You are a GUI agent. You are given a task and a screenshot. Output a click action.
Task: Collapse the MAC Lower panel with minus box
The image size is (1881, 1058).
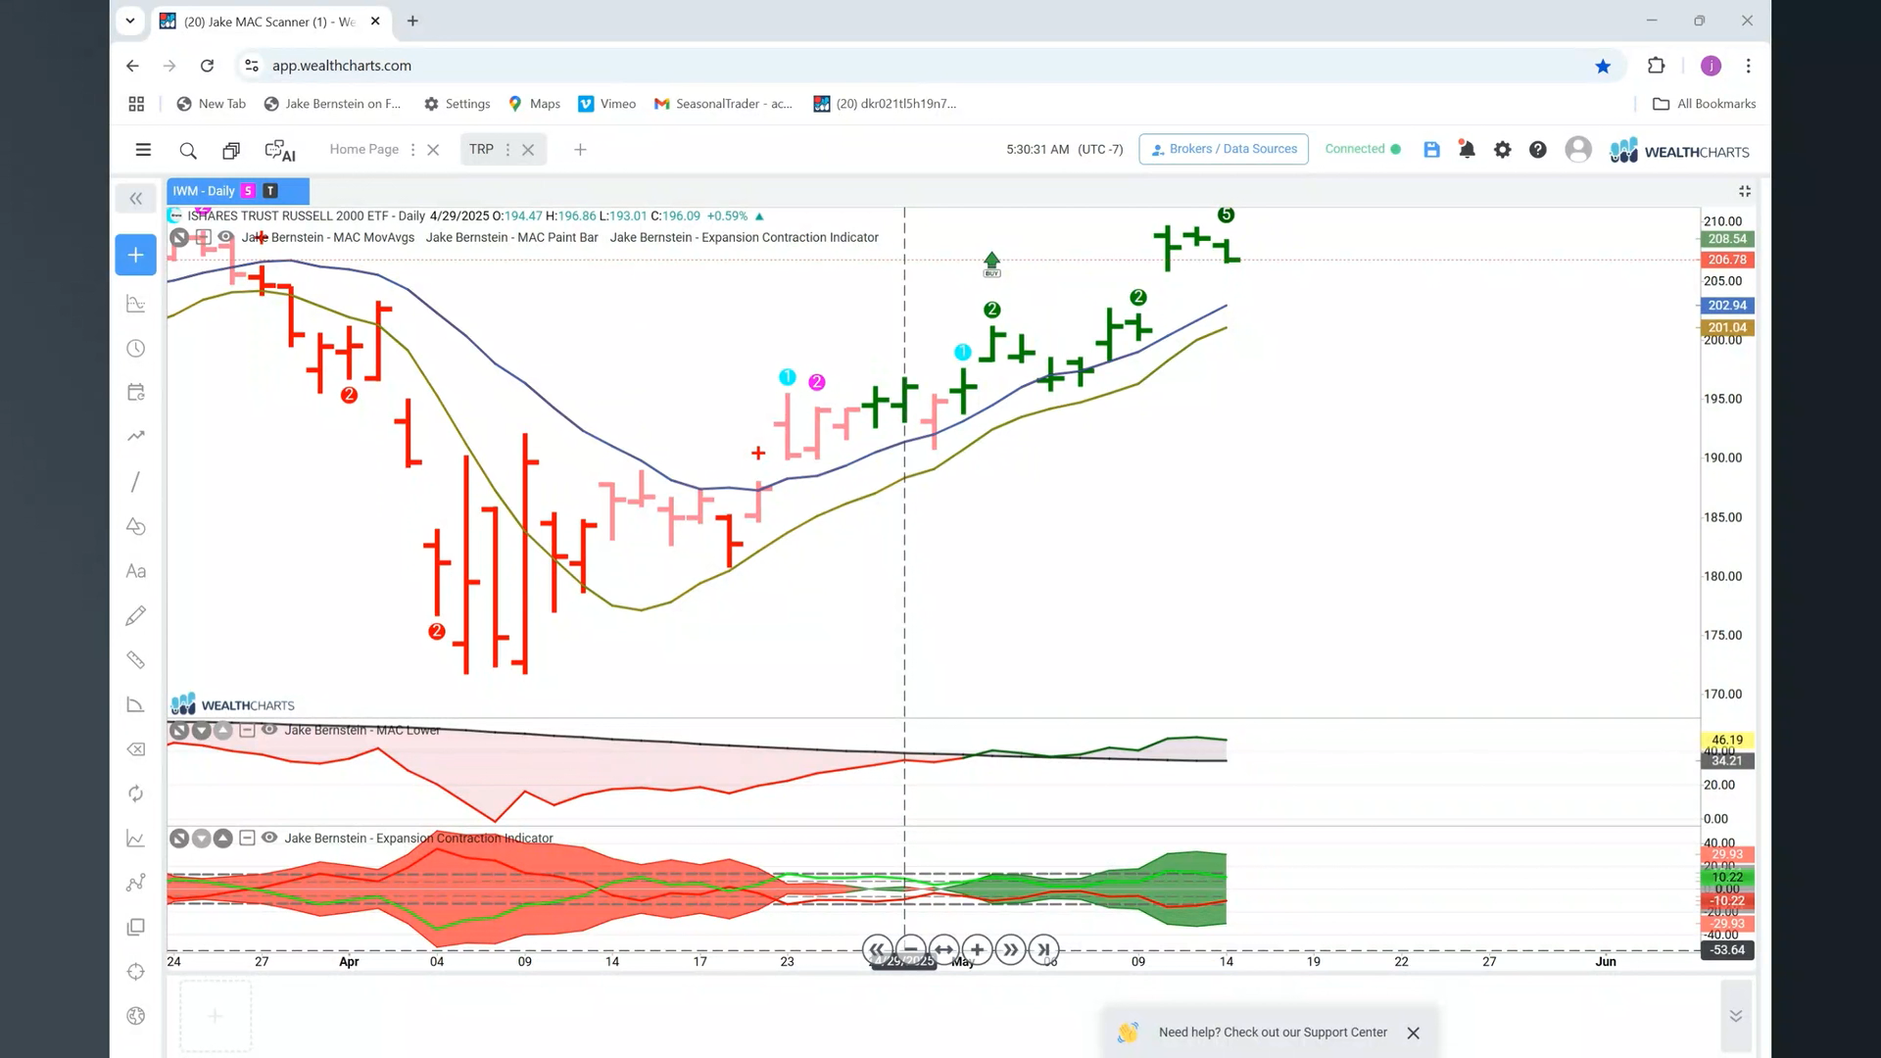pyautogui.click(x=247, y=730)
